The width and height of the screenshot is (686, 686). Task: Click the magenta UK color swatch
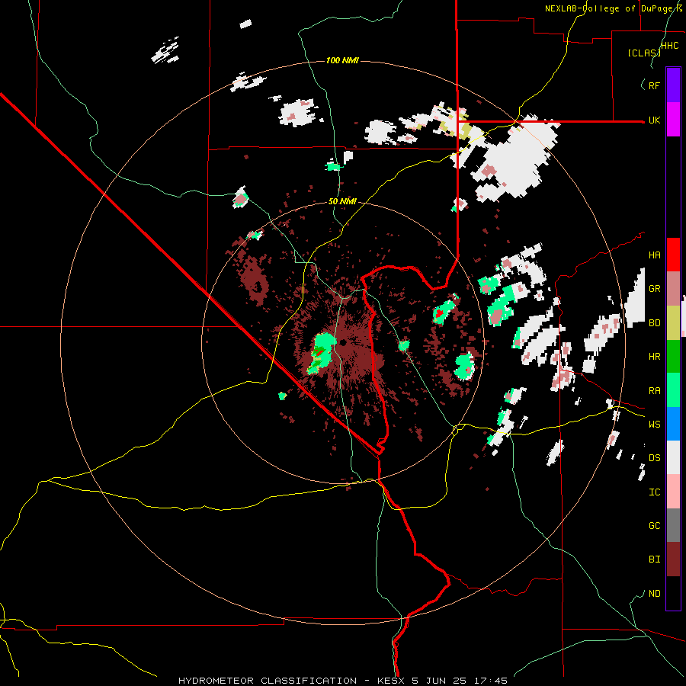pyautogui.click(x=673, y=120)
